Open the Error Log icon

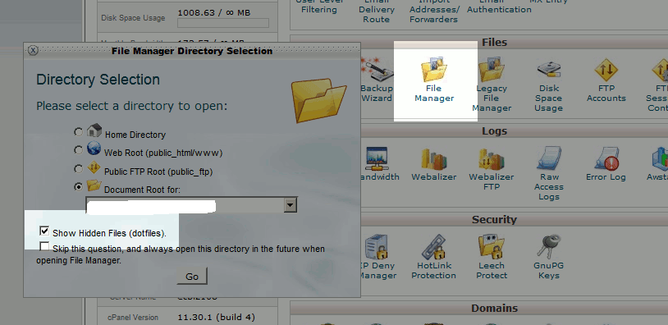tap(606, 159)
